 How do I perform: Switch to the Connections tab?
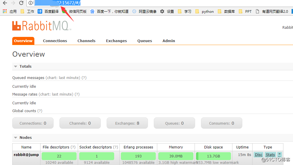[55, 41]
